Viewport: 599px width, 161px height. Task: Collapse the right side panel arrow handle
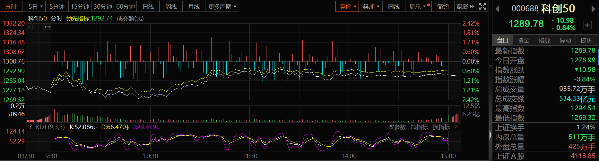490,134
